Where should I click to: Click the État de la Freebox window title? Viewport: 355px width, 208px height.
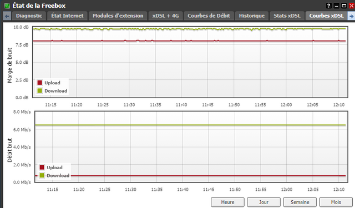coord(39,6)
